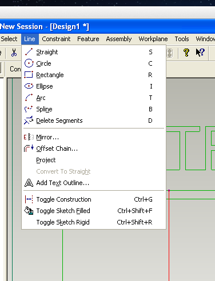Choose Project from the Line menu
Image resolution: width=215 pixels, height=281 pixels.
tap(94, 160)
